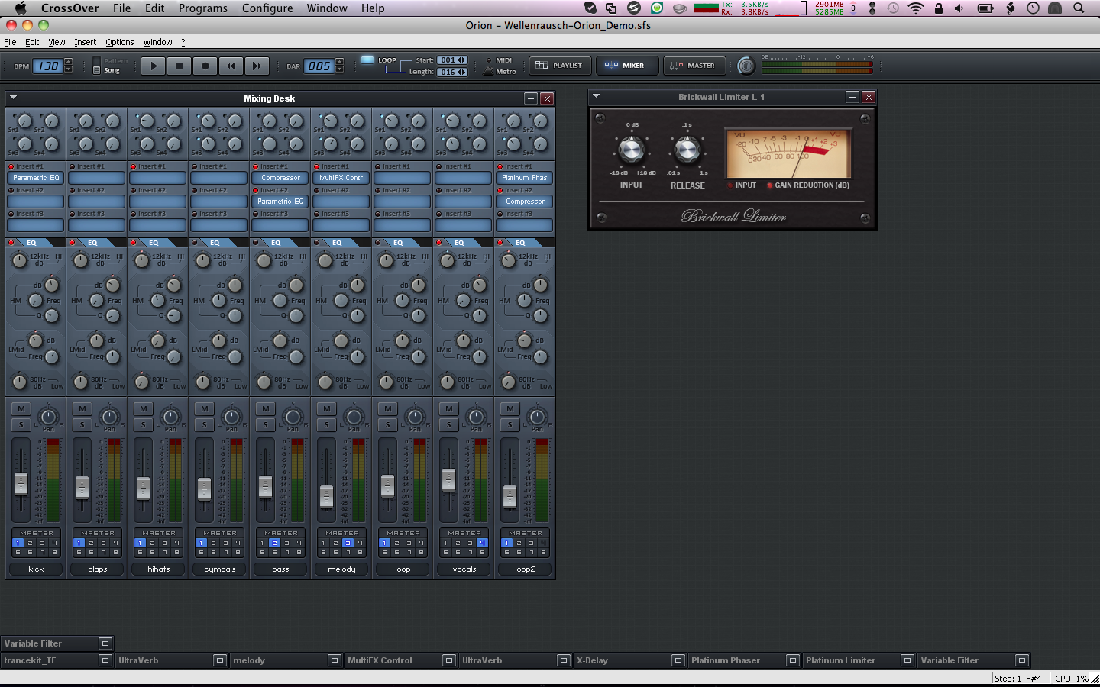Viewport: 1100px width, 687px height.
Task: Solo the vocals channel
Action: [449, 424]
